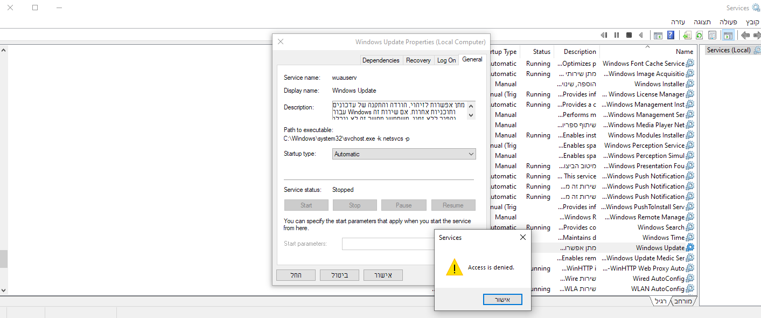The image size is (761, 318).
Task: Click the left-pointing navigation arrow in Services toolbar
Action: click(745, 35)
